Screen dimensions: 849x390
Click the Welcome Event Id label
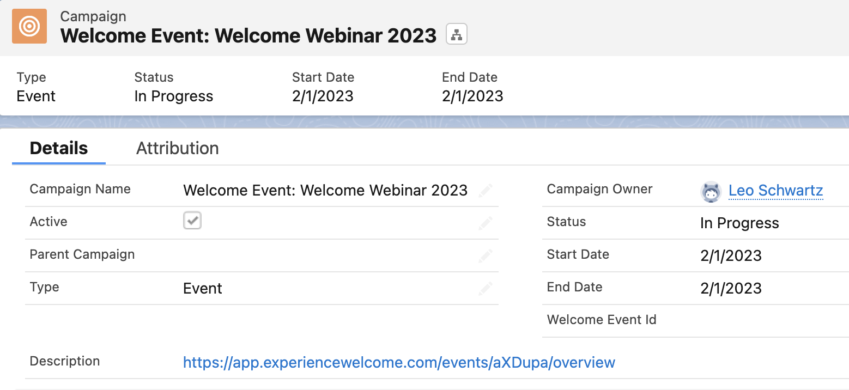click(602, 320)
